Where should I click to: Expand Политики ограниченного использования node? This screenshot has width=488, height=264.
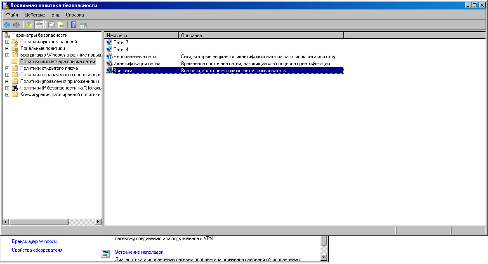[x=7, y=75]
